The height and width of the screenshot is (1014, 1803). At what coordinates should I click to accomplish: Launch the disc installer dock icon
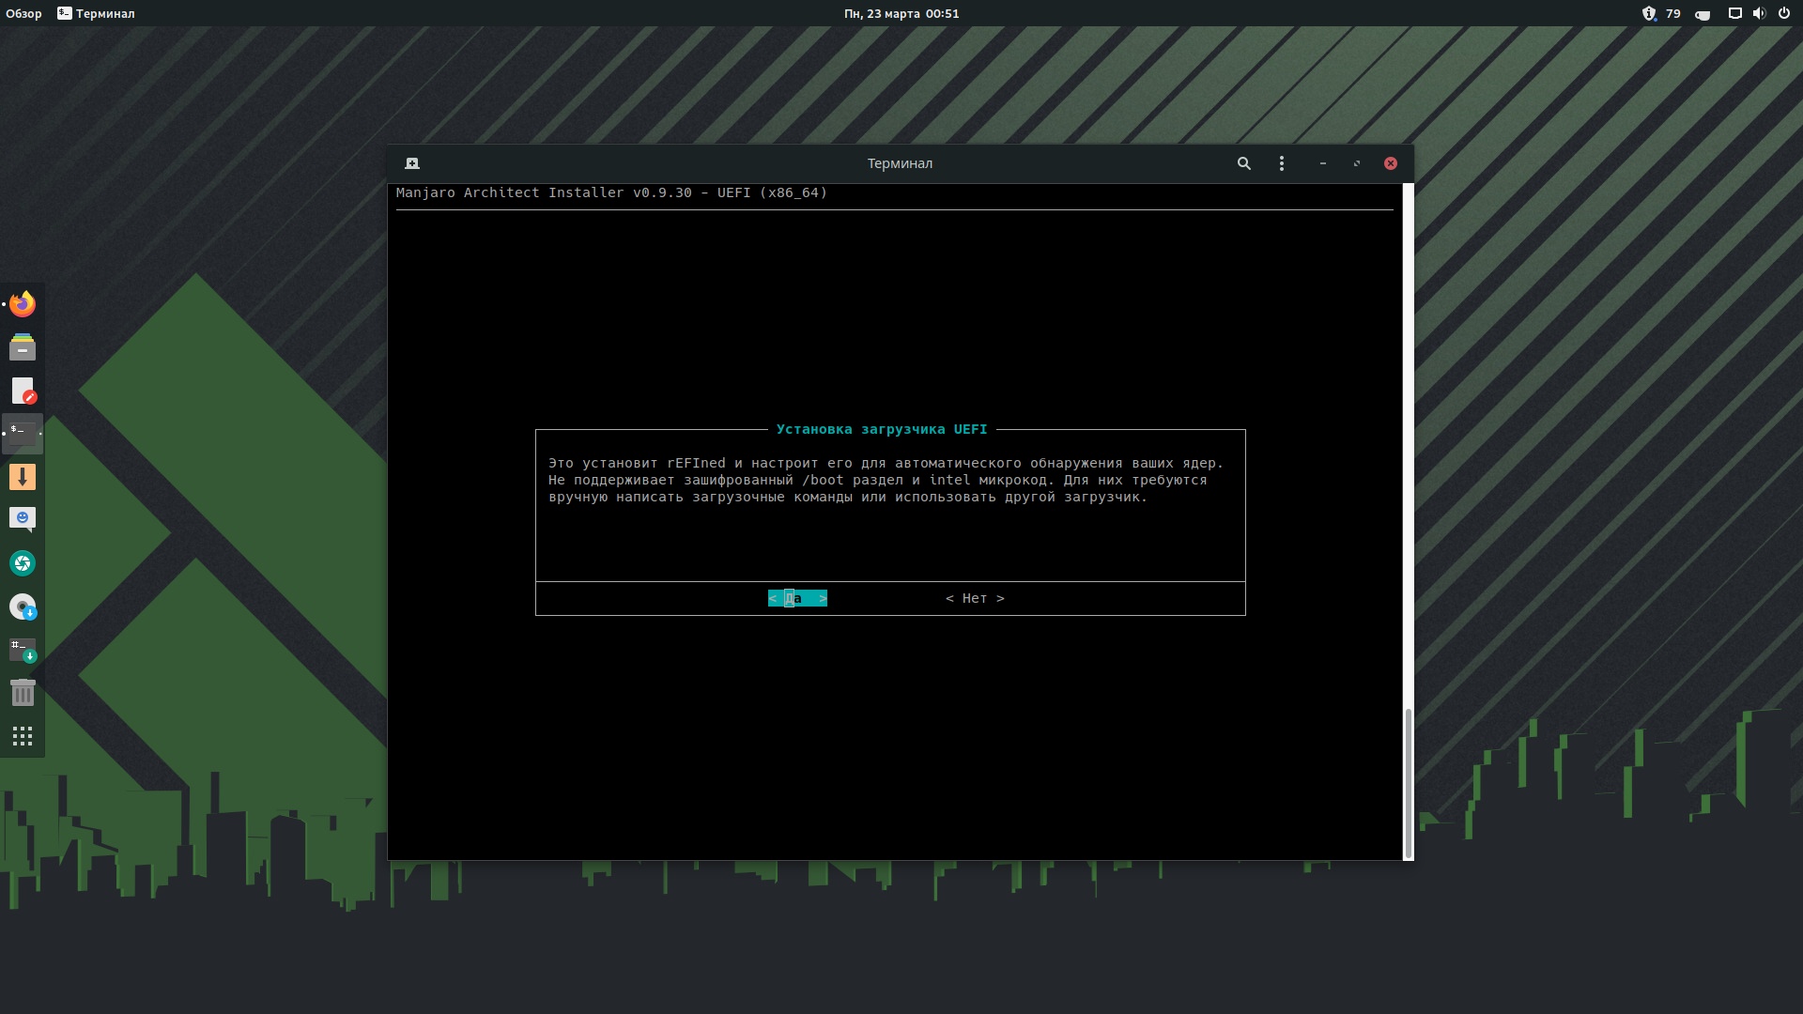tap(23, 607)
